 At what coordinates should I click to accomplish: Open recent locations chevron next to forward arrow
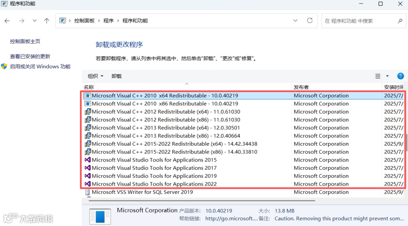(x=34, y=20)
